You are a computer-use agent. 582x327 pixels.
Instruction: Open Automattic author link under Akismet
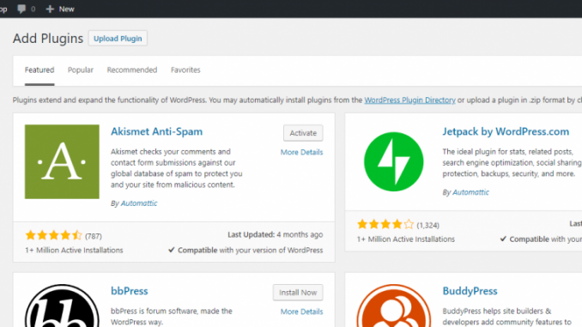(x=139, y=203)
